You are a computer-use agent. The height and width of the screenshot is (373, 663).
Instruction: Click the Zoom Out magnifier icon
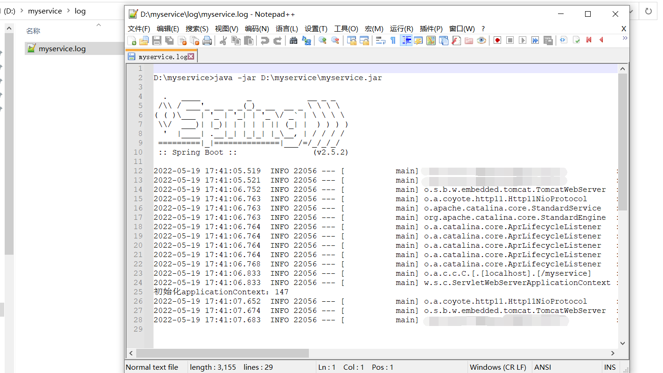click(335, 41)
